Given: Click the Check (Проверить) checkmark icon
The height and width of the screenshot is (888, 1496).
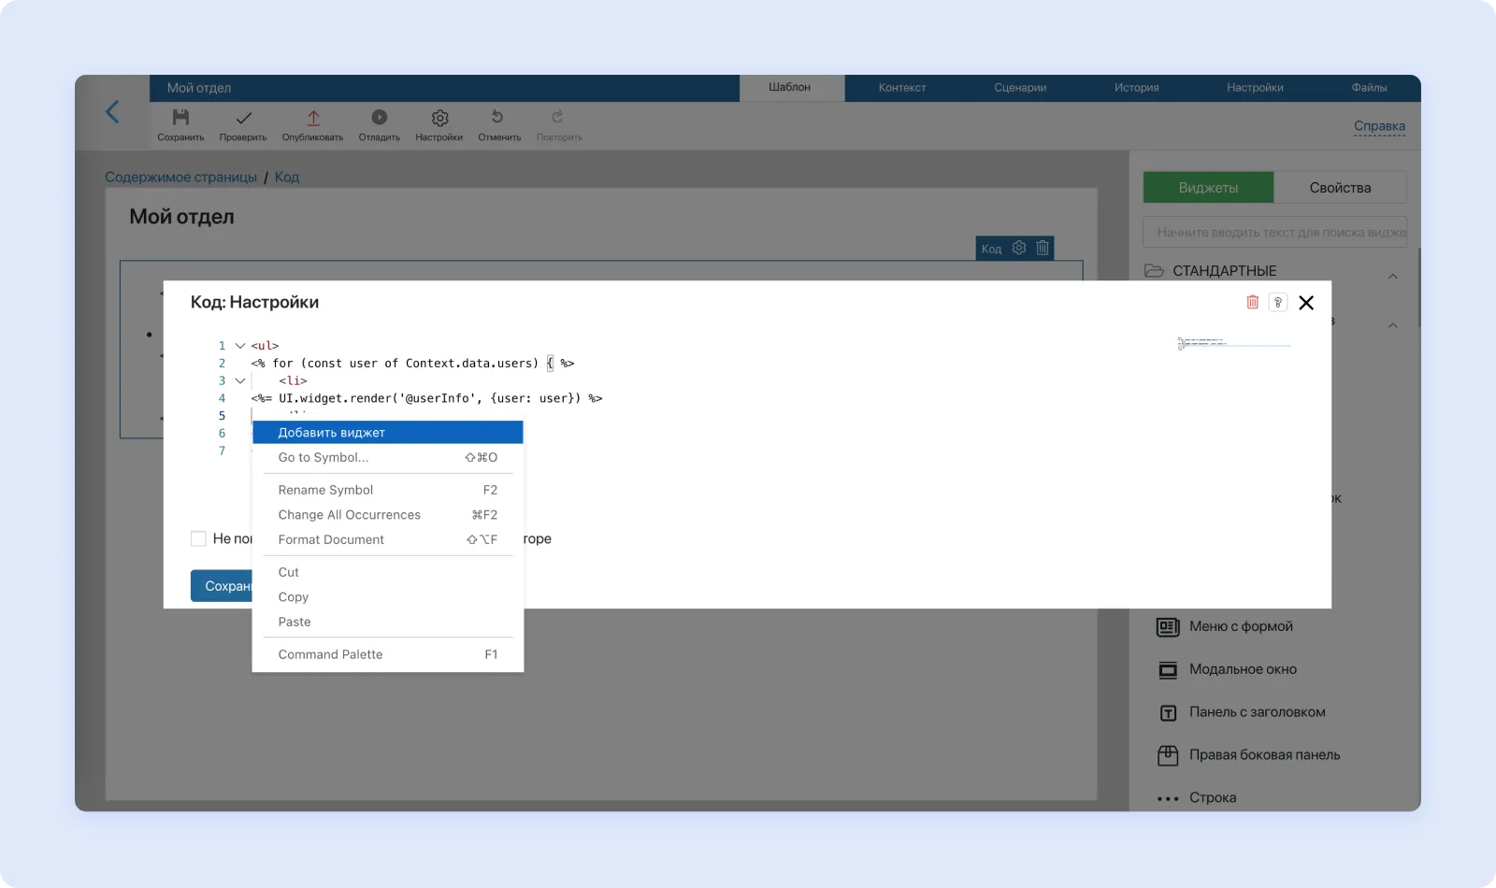Looking at the screenshot, I should [243, 118].
